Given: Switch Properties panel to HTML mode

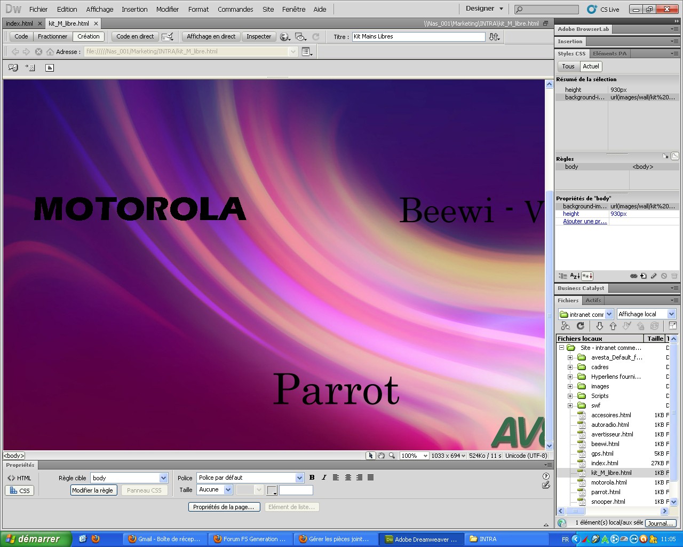Looking at the screenshot, I should coord(19,478).
